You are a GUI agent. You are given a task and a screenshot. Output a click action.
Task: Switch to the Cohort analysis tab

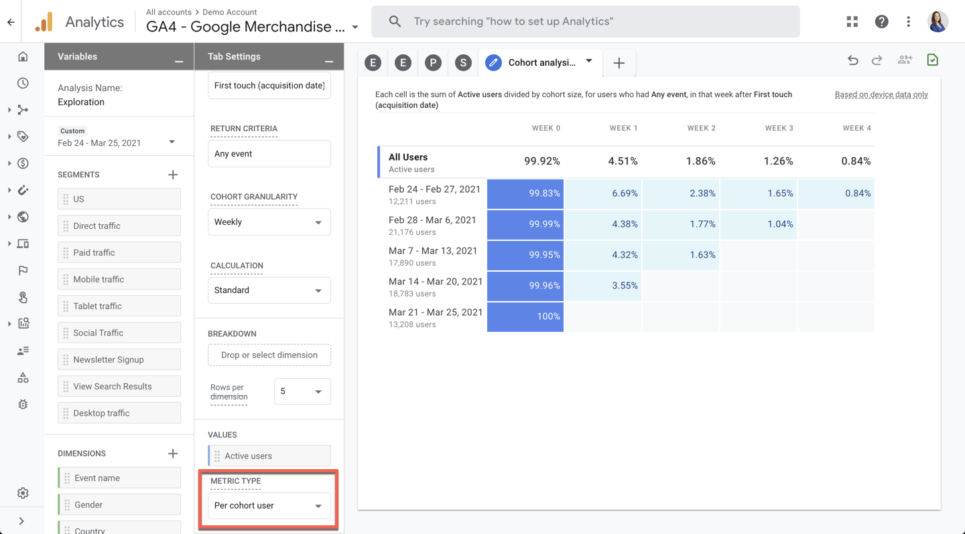[540, 62]
